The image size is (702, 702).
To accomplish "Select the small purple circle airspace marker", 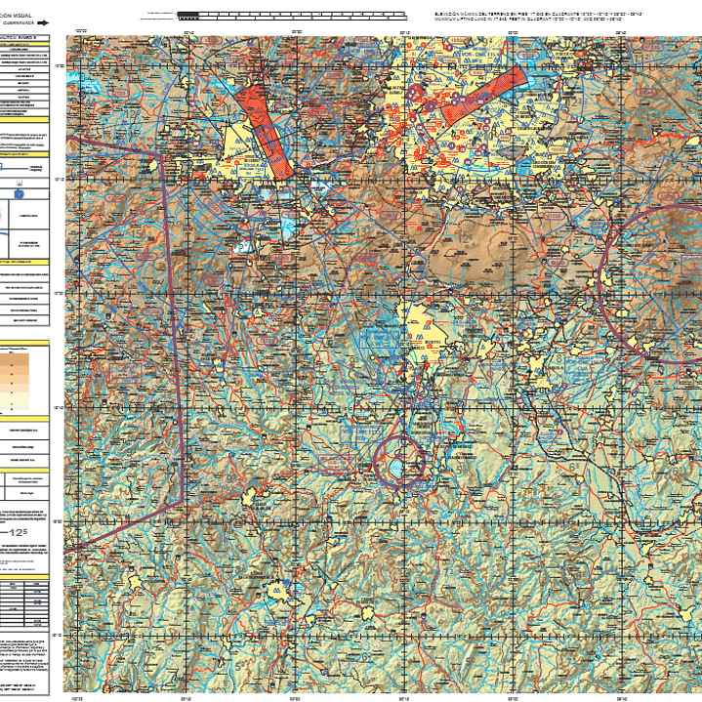I will [397, 463].
